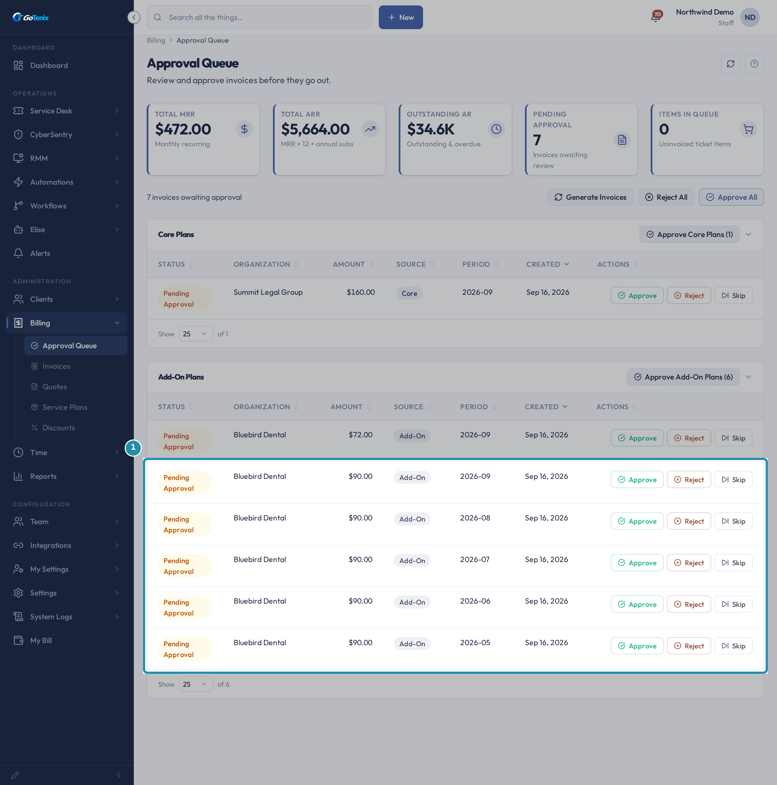Open Core Plans page-size dropdown showing 25
777x785 pixels.
pyautogui.click(x=196, y=334)
